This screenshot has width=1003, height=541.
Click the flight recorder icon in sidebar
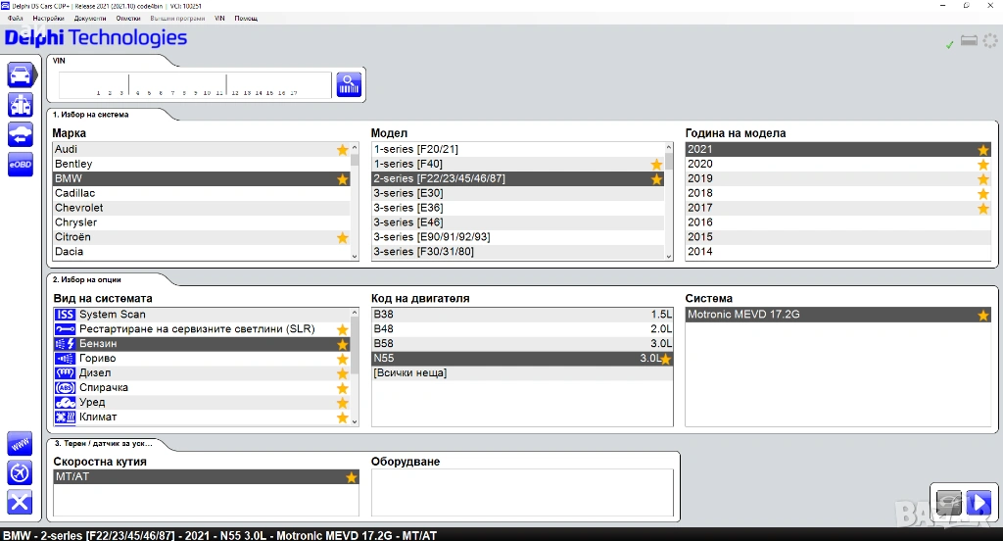[20, 473]
